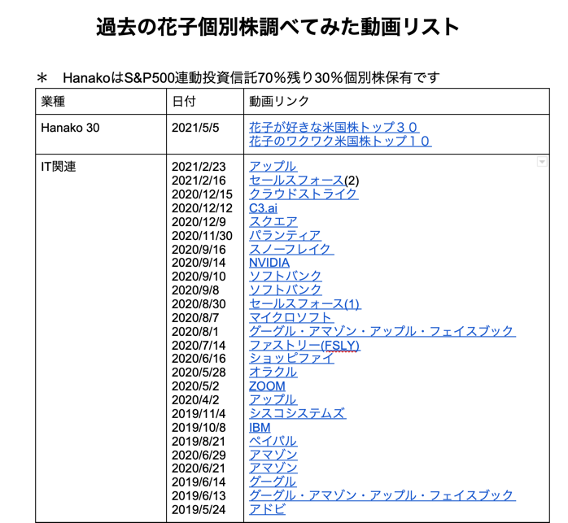The image size is (568, 523).
Task: Click the date 2021/2/16
Action: pyautogui.click(x=199, y=181)
